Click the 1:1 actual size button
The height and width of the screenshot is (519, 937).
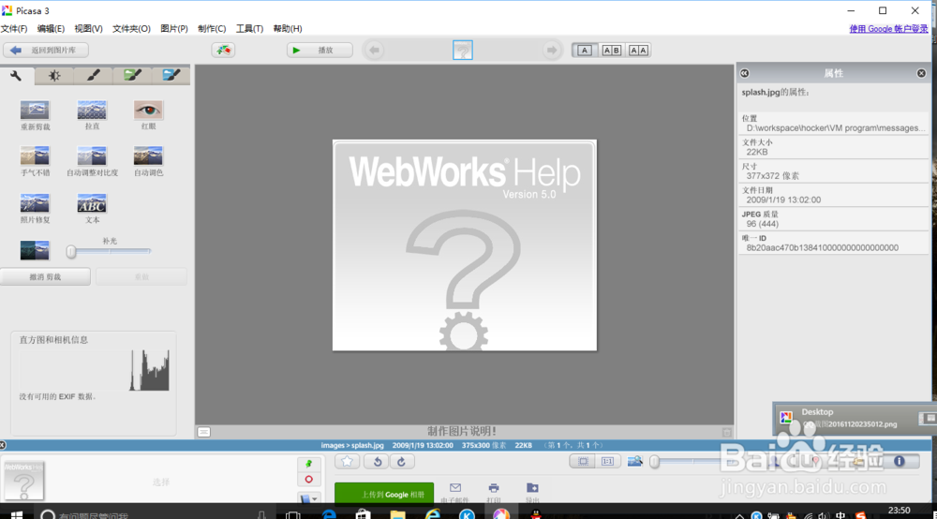(x=608, y=461)
